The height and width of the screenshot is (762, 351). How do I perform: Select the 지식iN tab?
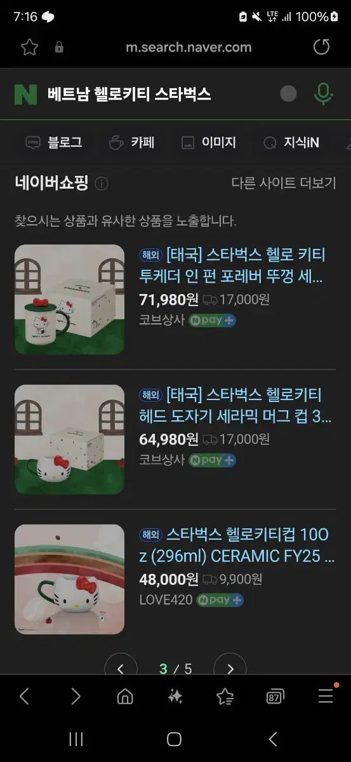291,142
